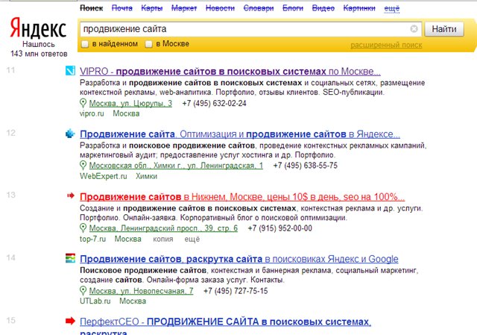This screenshot has height=335, width=477.
Task: Click Москва region link beside UTLab.ru
Action: point(133,301)
